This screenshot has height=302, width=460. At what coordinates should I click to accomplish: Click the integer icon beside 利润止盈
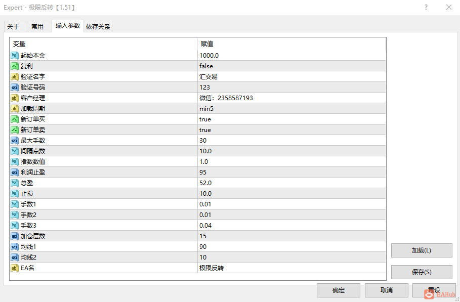pos(15,172)
